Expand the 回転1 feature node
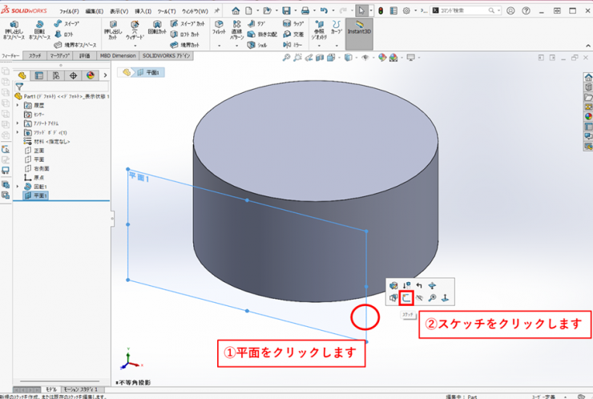 (x=18, y=186)
